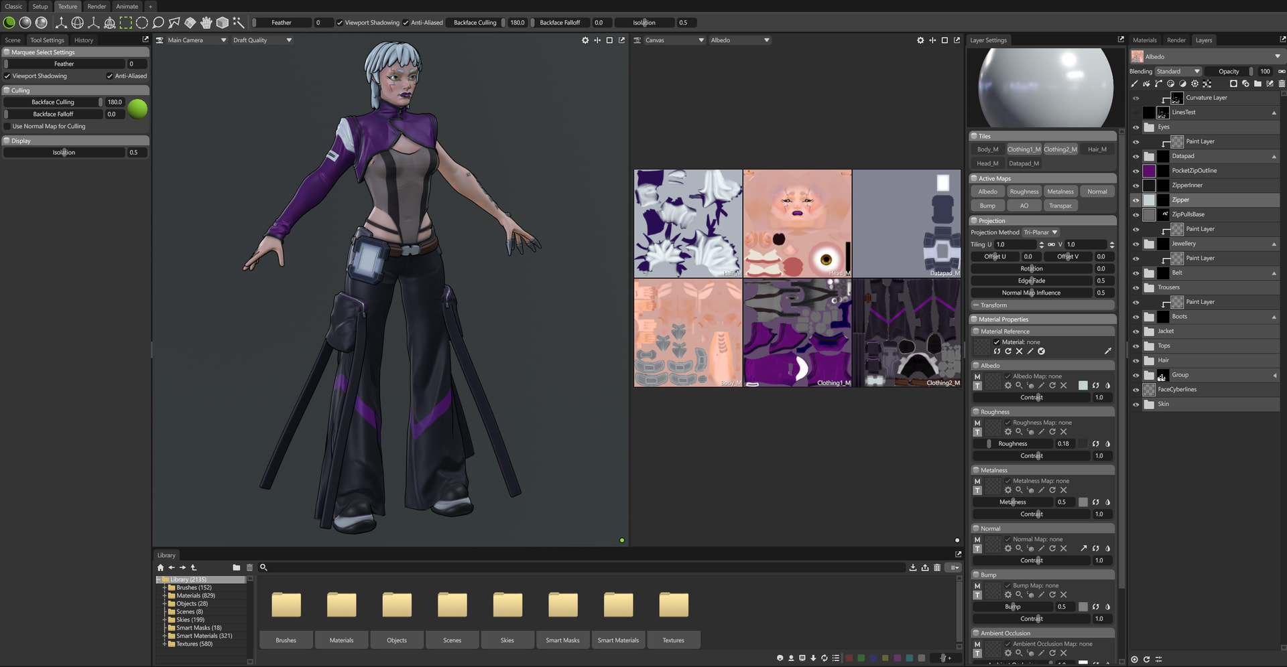The height and width of the screenshot is (667, 1287).
Task: Open the History tab
Action: [x=84, y=40]
